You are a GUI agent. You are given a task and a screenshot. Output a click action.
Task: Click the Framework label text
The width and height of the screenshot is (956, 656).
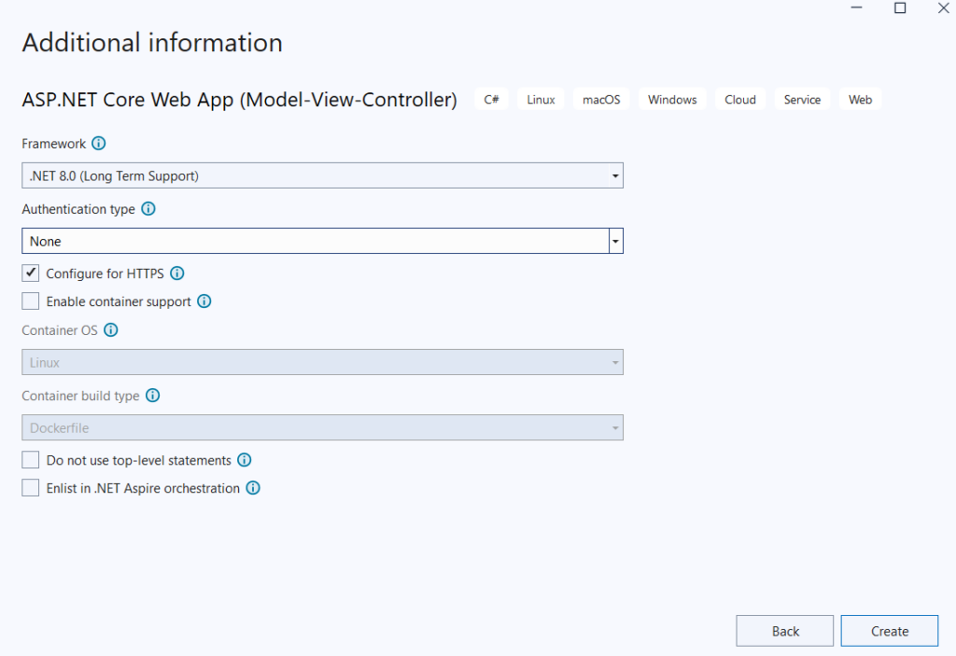(53, 144)
